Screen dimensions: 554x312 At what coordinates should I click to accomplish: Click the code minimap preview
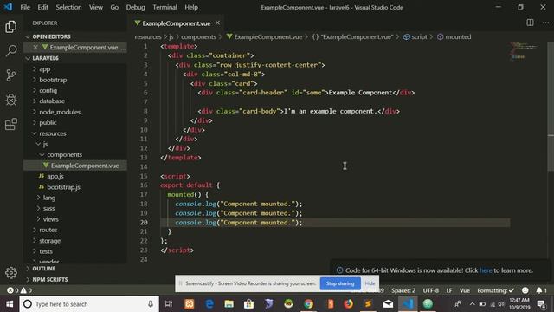[525, 51]
